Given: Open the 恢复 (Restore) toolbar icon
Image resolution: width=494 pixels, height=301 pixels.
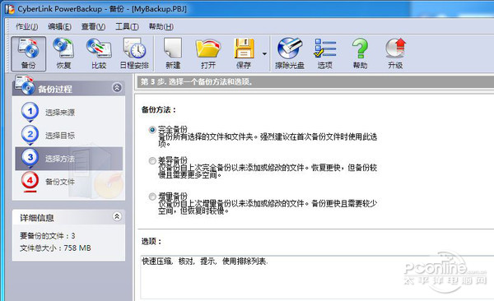Looking at the screenshot, I should (x=63, y=53).
